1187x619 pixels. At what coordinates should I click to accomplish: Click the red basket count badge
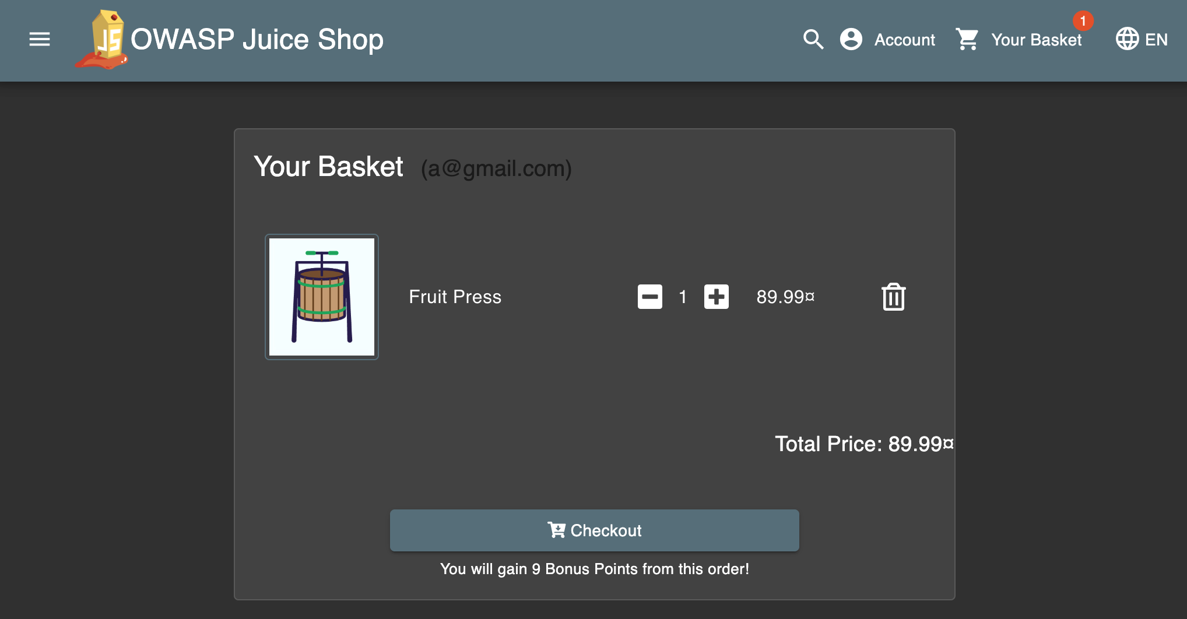(x=1083, y=21)
